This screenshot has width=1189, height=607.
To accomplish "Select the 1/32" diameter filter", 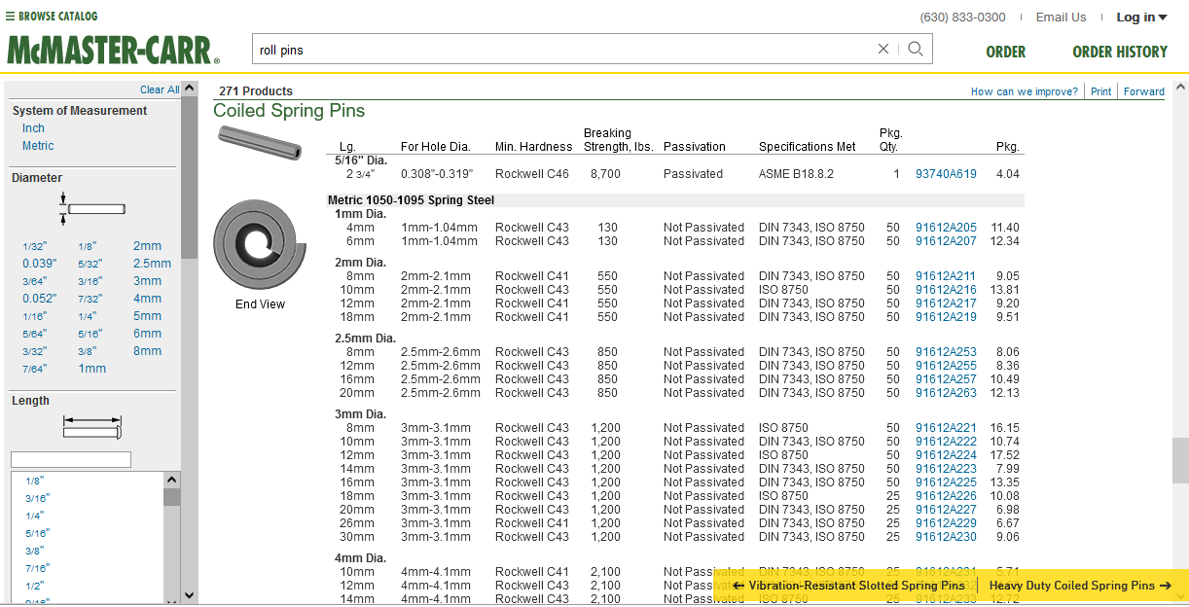I will tap(34, 247).
